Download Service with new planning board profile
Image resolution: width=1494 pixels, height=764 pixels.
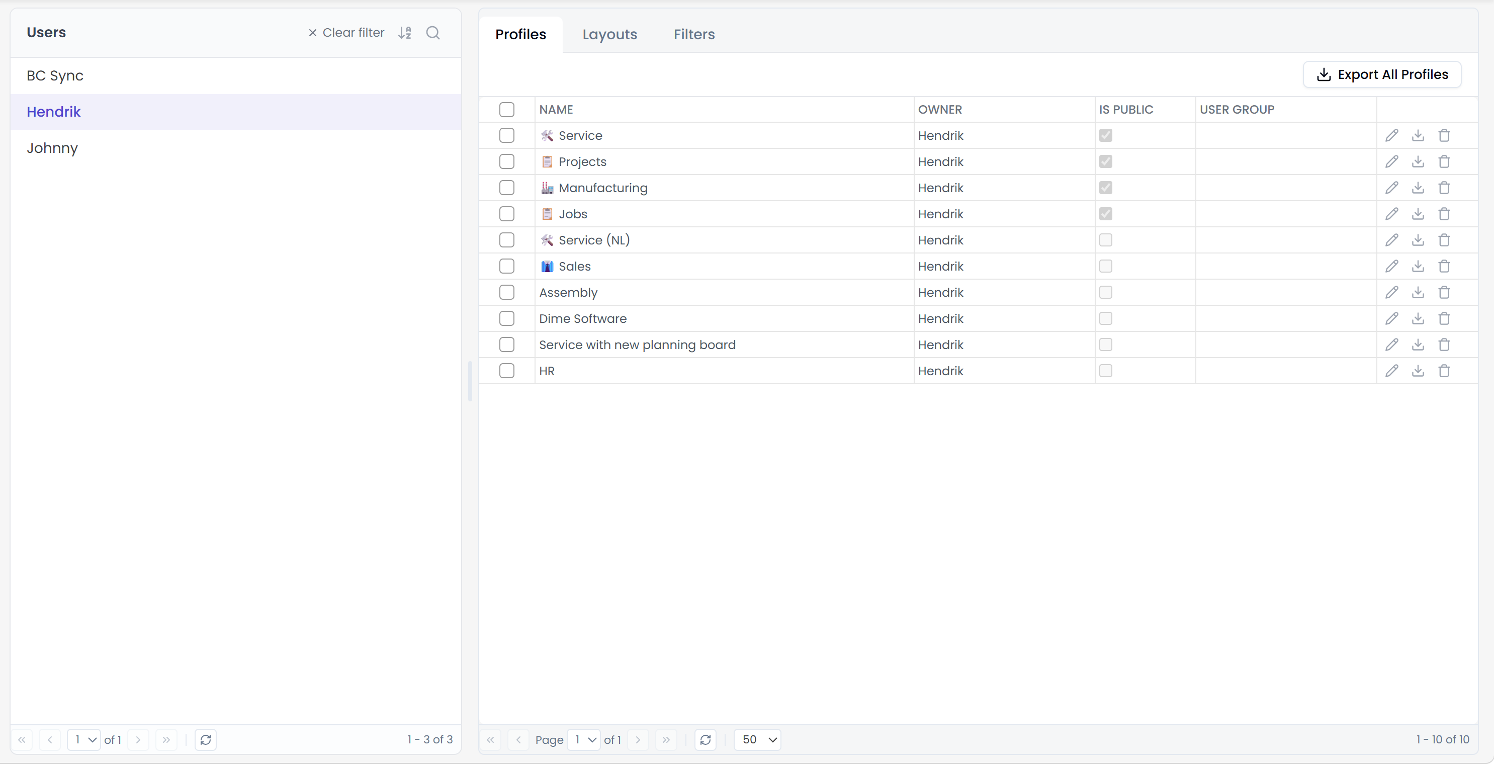tap(1418, 344)
